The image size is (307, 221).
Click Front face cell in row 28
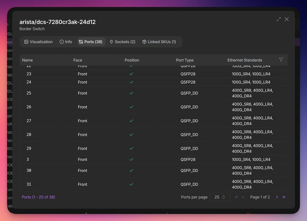pos(82,135)
